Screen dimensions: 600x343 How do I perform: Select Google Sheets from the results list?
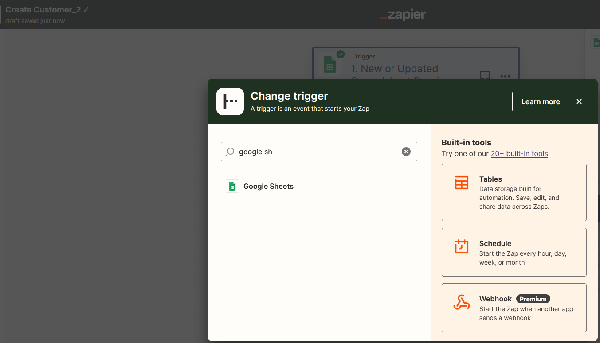[268, 186]
